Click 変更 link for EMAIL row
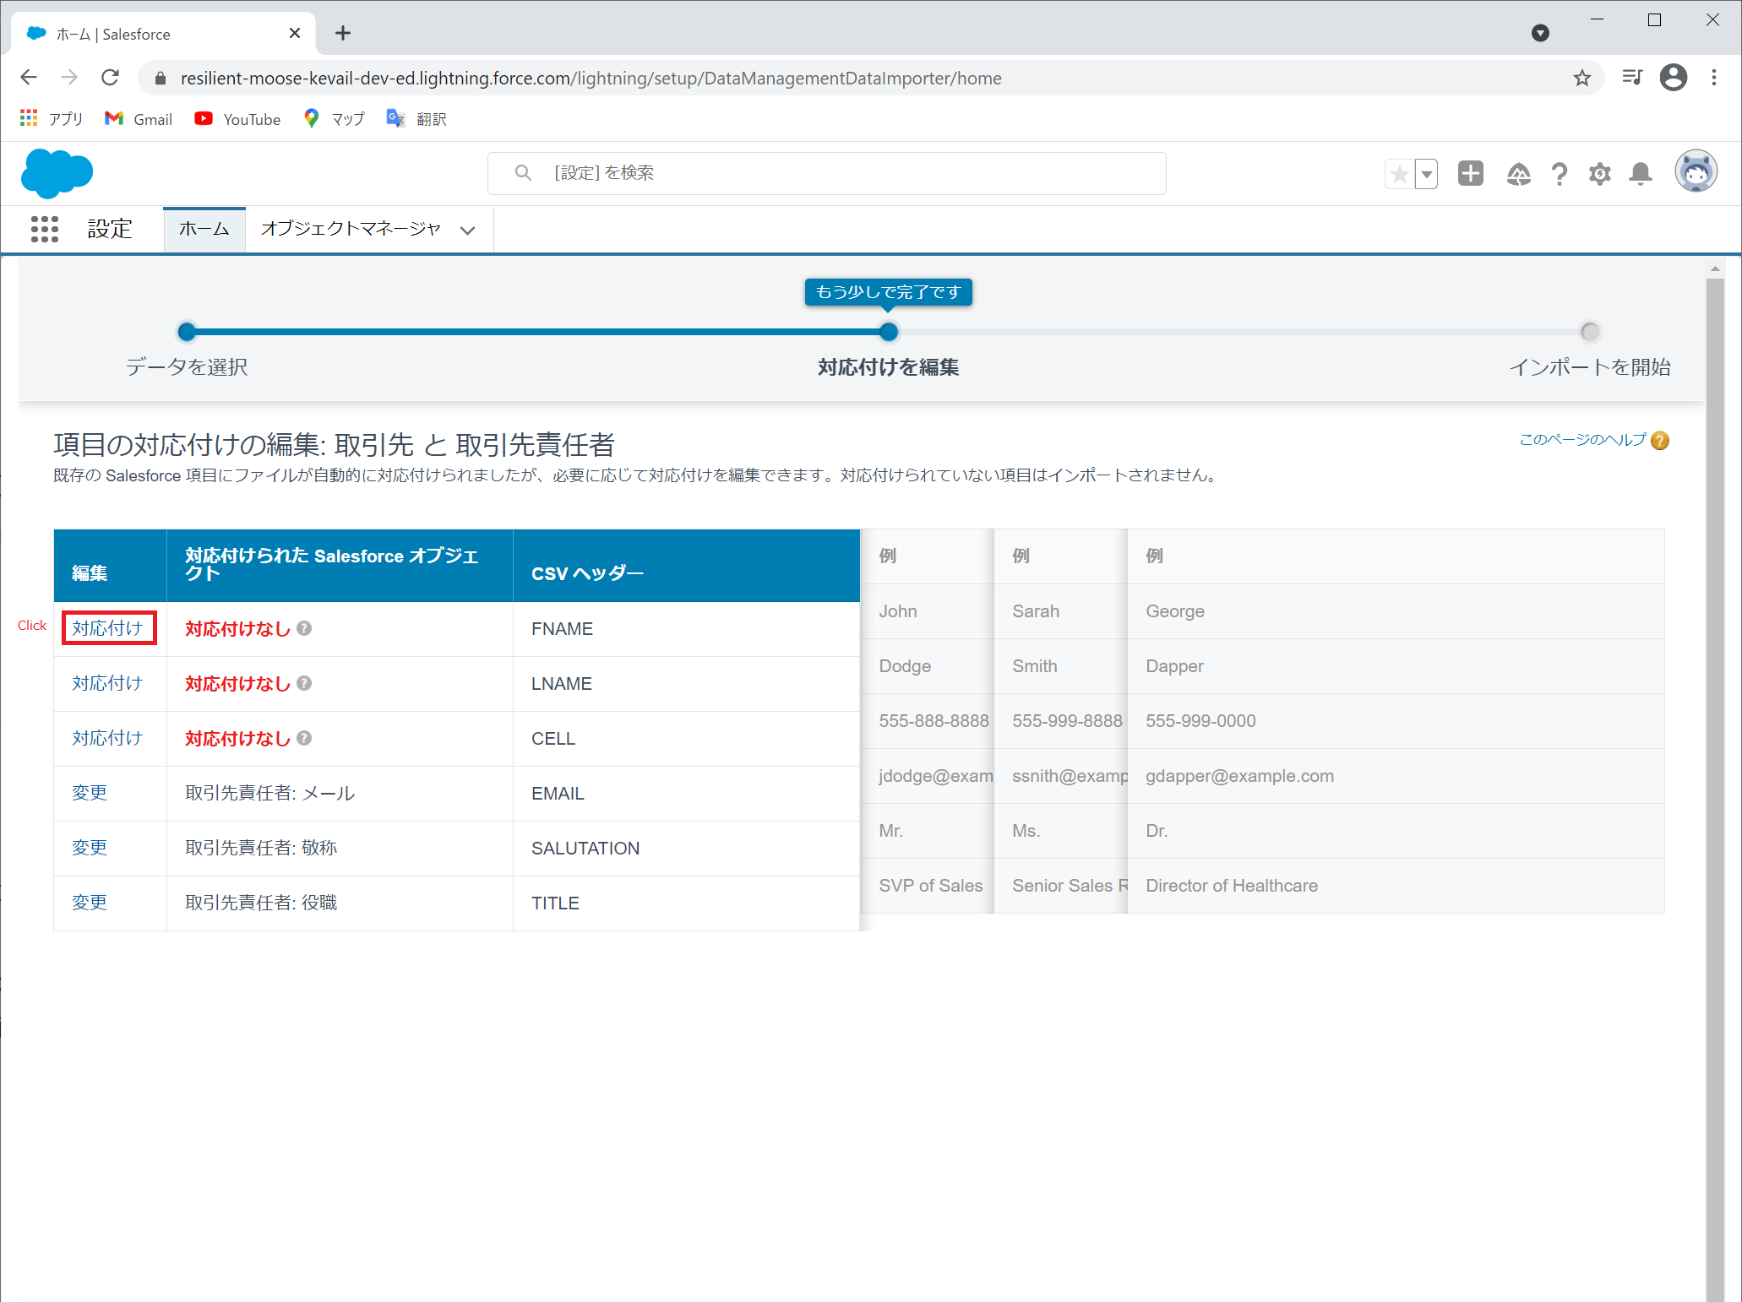 pos(90,793)
